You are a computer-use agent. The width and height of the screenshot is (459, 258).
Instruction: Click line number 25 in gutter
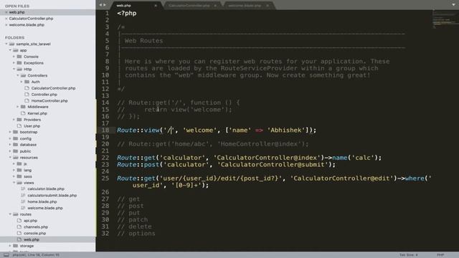(105, 178)
